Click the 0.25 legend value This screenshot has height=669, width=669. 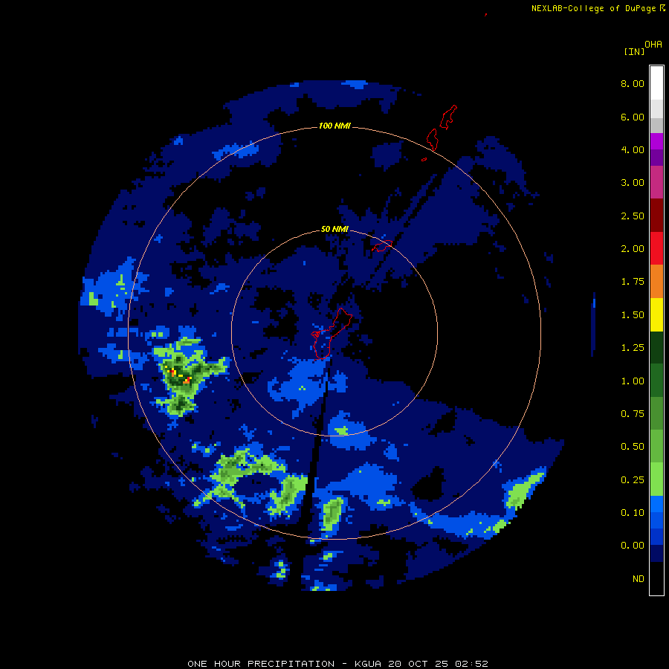coord(633,480)
